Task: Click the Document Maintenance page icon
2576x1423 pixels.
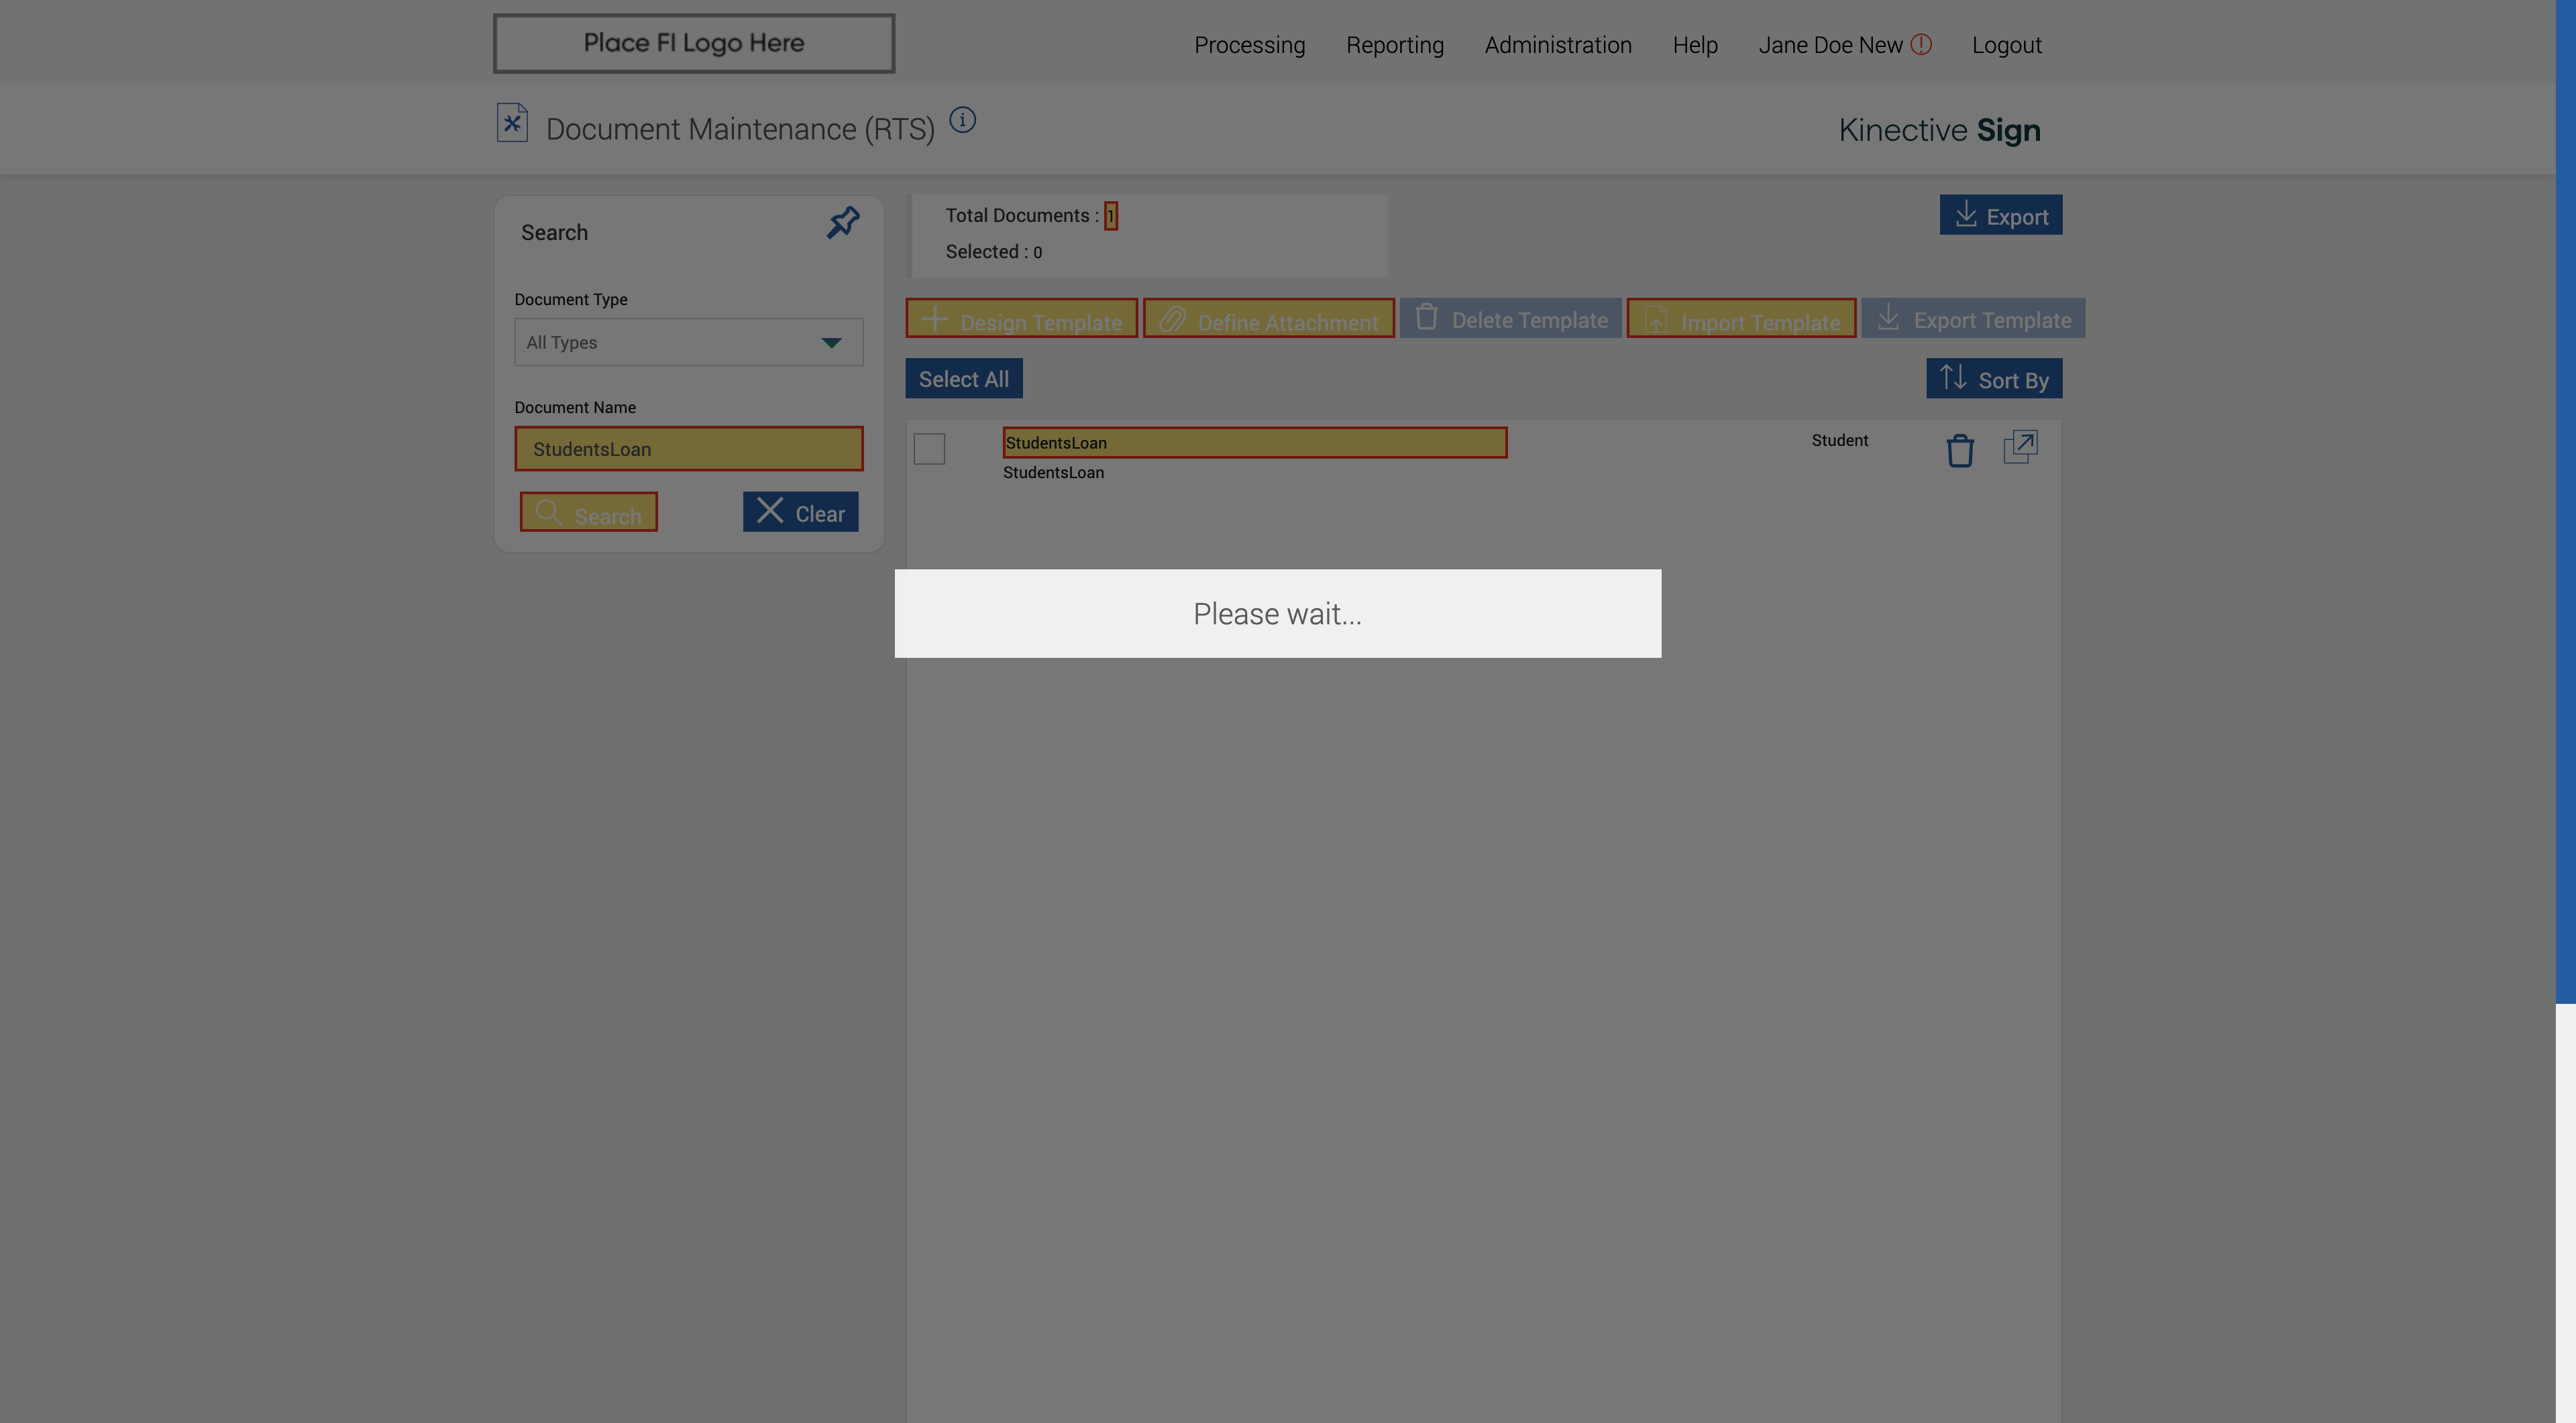Action: (512, 124)
